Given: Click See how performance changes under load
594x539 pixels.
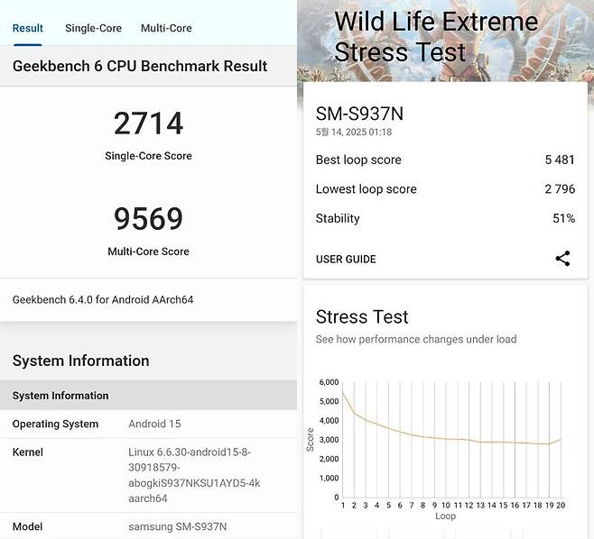Looking at the screenshot, I should pos(416,339).
